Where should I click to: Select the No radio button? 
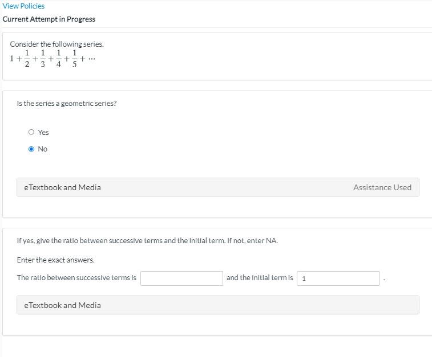[31, 149]
